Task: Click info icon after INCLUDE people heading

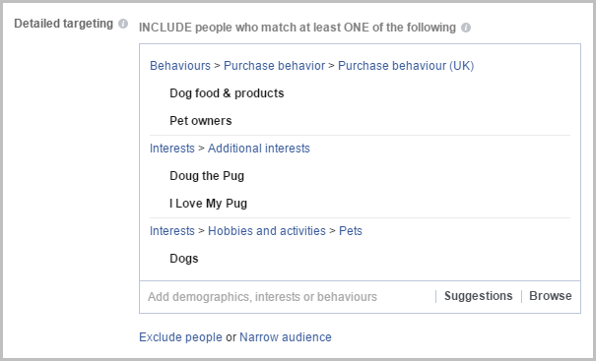Action: (x=466, y=28)
